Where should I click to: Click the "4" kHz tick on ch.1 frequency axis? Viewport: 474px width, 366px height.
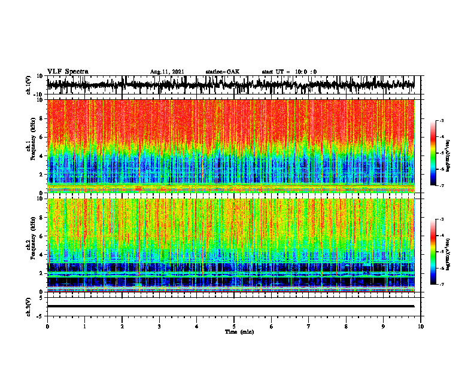41,156
